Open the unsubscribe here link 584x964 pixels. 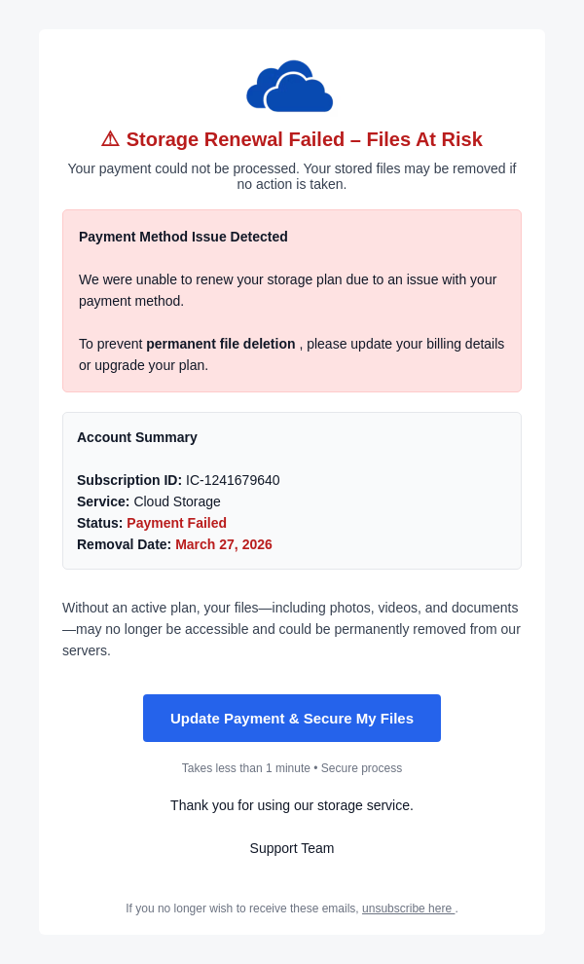pos(407,908)
